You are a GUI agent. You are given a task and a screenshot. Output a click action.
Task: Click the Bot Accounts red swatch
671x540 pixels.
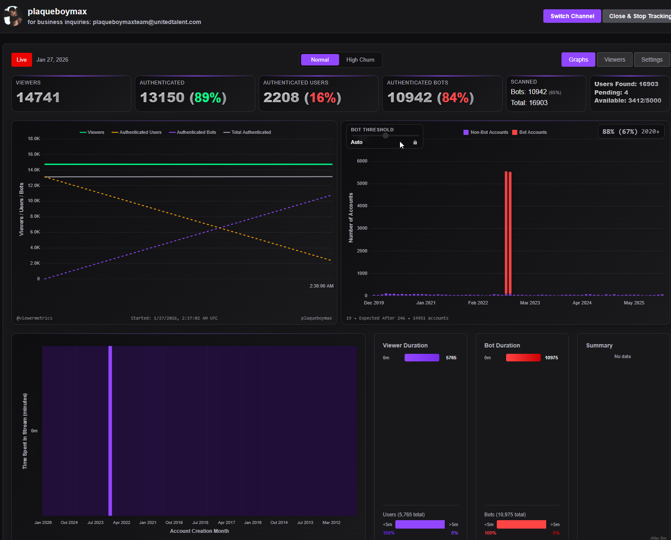(x=515, y=133)
